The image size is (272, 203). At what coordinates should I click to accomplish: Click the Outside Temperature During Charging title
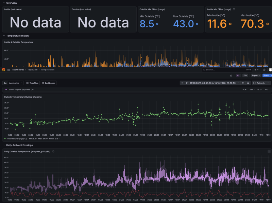23,97
